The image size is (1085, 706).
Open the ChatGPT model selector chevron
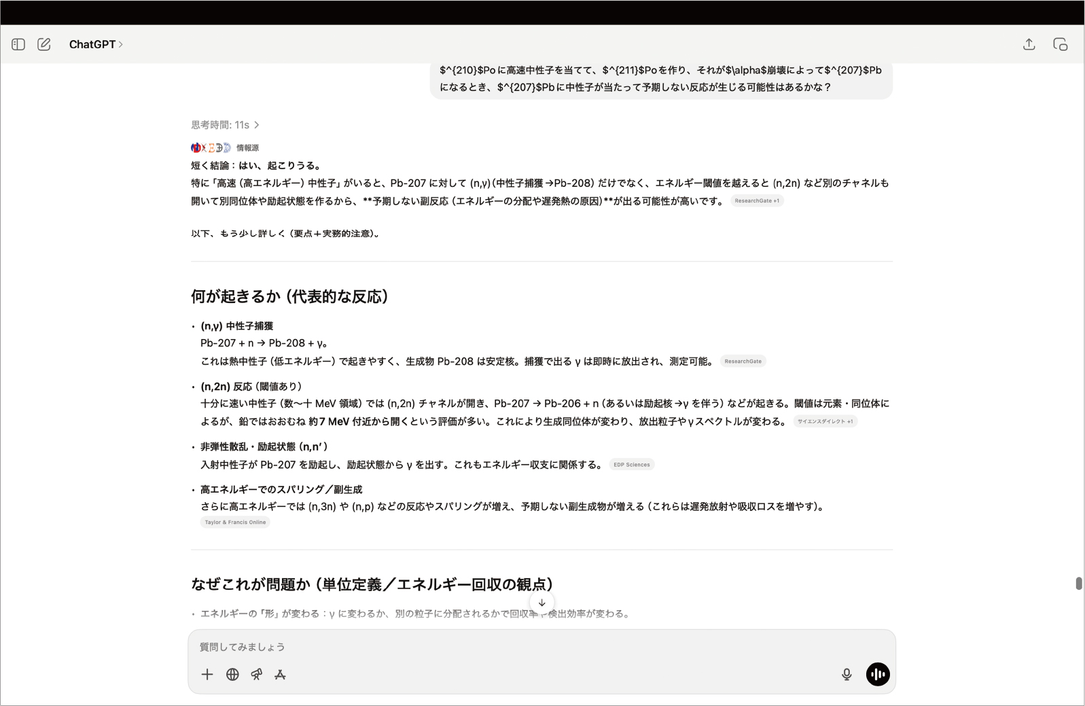(x=121, y=44)
